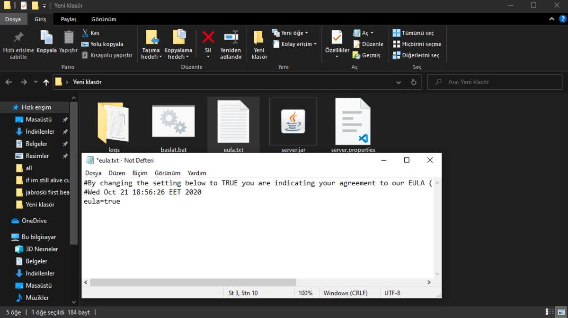The width and height of the screenshot is (568, 318).
Task: Click Tümünü seç button
Action: pyautogui.click(x=413, y=33)
